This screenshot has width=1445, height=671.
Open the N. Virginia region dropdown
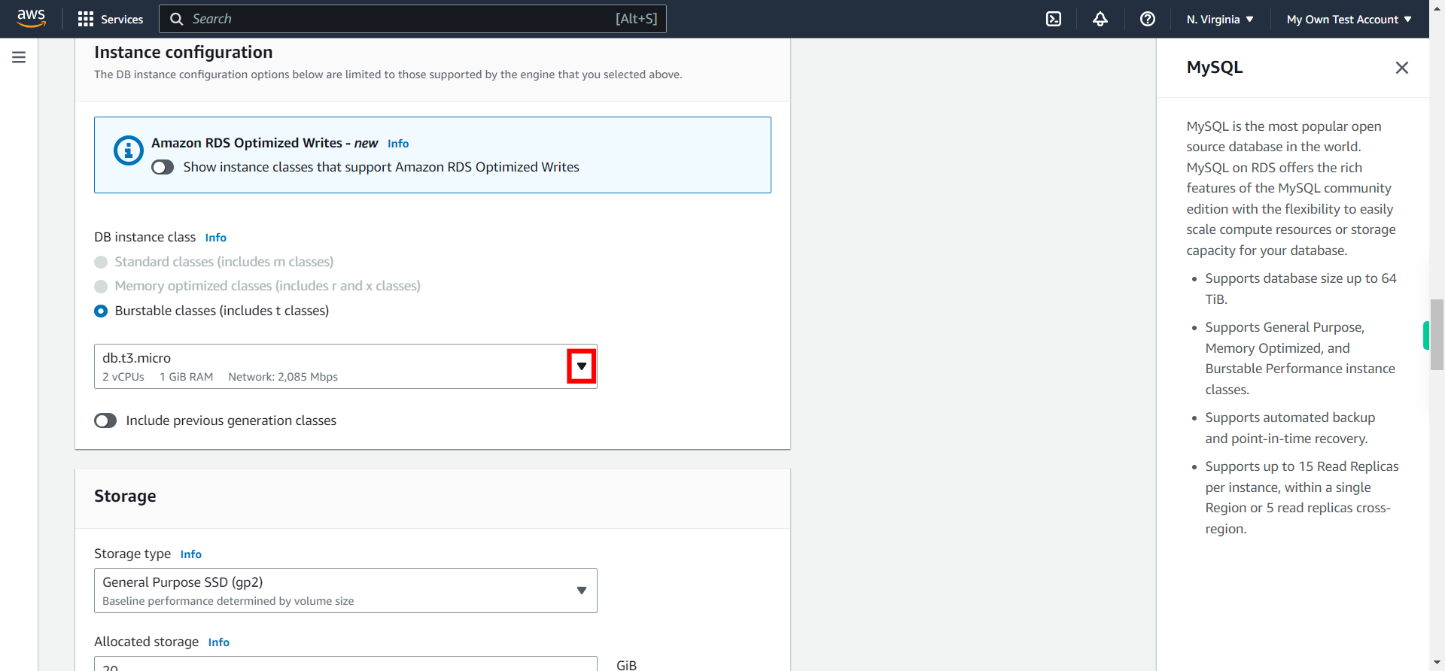(x=1220, y=20)
